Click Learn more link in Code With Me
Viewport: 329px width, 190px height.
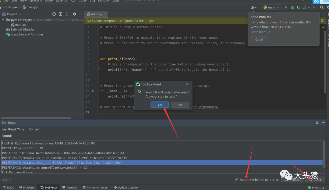[x=258, y=32]
